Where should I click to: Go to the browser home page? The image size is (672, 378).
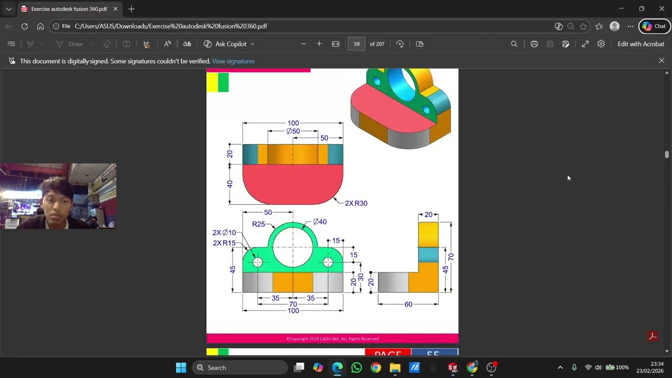40,26
